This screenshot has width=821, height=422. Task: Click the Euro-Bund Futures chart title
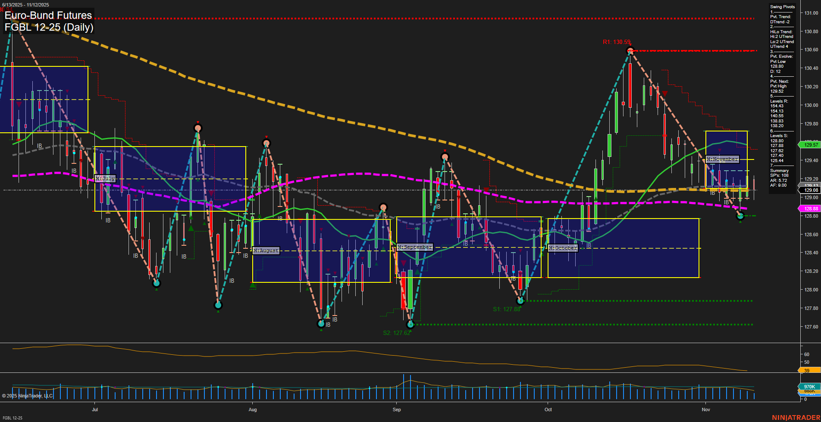click(x=47, y=16)
